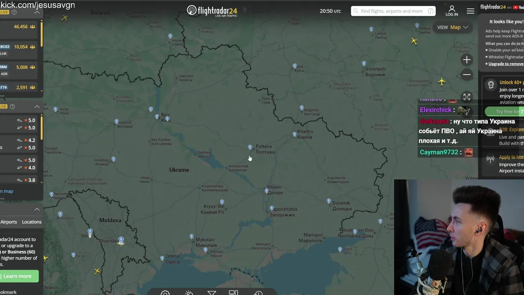Click chat username darksyeta
This screenshot has height=295, width=524.
click(x=434, y=122)
